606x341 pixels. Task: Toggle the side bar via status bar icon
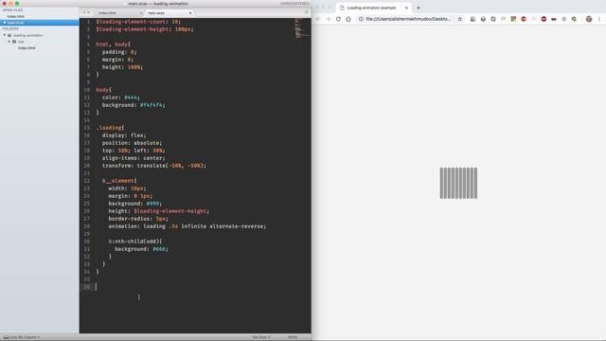pos(6,337)
